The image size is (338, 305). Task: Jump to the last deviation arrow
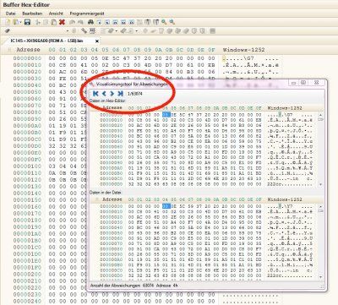point(121,94)
